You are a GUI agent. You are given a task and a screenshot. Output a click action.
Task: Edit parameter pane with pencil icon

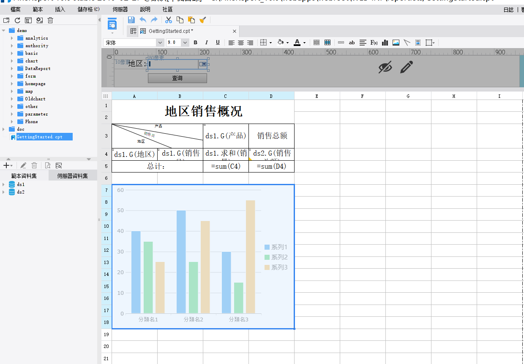pyautogui.click(x=407, y=67)
